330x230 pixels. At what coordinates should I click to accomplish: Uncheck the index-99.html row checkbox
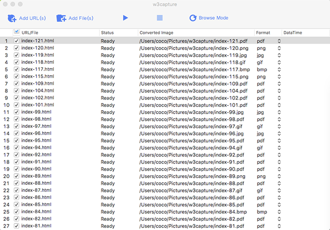pyautogui.click(x=16, y=112)
